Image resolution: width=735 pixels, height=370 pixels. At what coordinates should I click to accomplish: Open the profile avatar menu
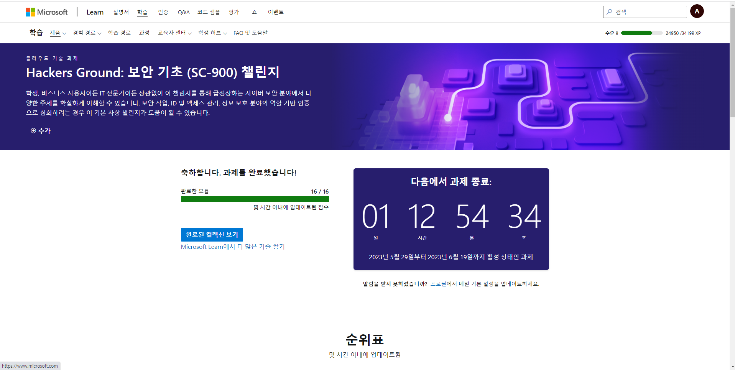tap(697, 11)
